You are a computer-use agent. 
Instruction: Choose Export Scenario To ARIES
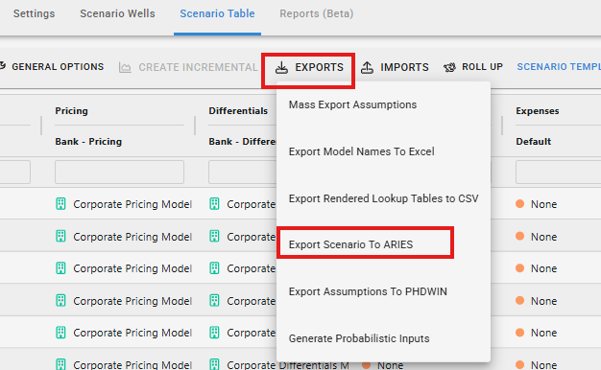pos(350,244)
